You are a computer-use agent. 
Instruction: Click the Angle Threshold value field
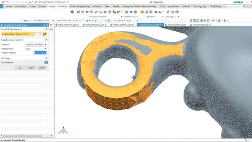(x=41, y=52)
